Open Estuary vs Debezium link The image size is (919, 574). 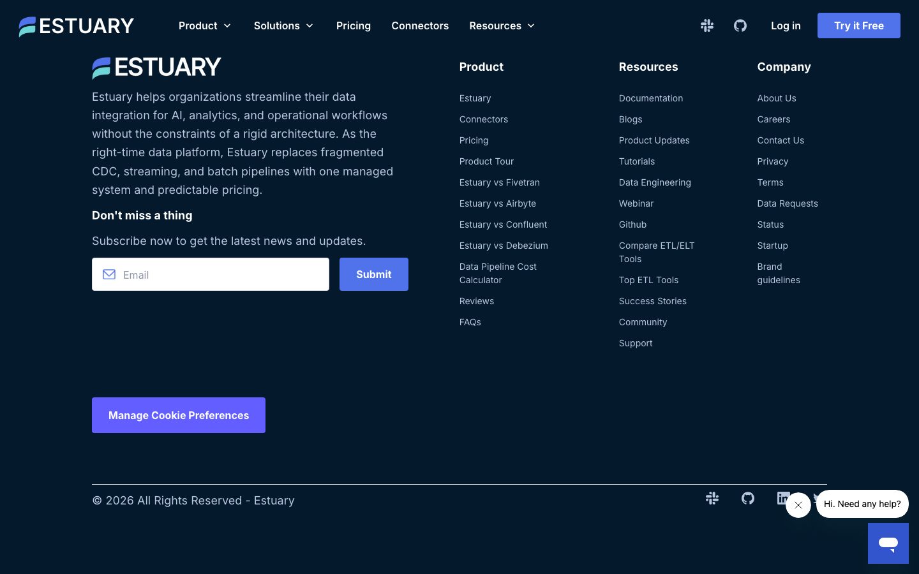[x=504, y=246]
